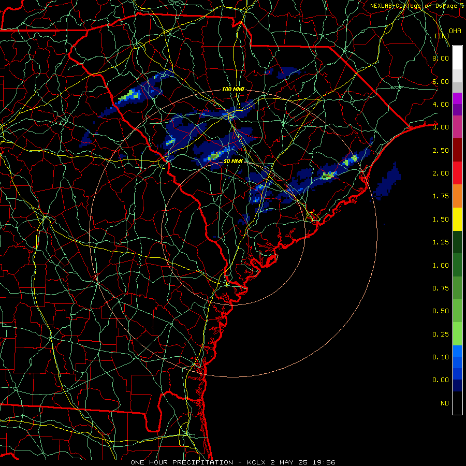The image size is (466, 466).
Task: Select the 0.75 legend value
Action: point(441,288)
